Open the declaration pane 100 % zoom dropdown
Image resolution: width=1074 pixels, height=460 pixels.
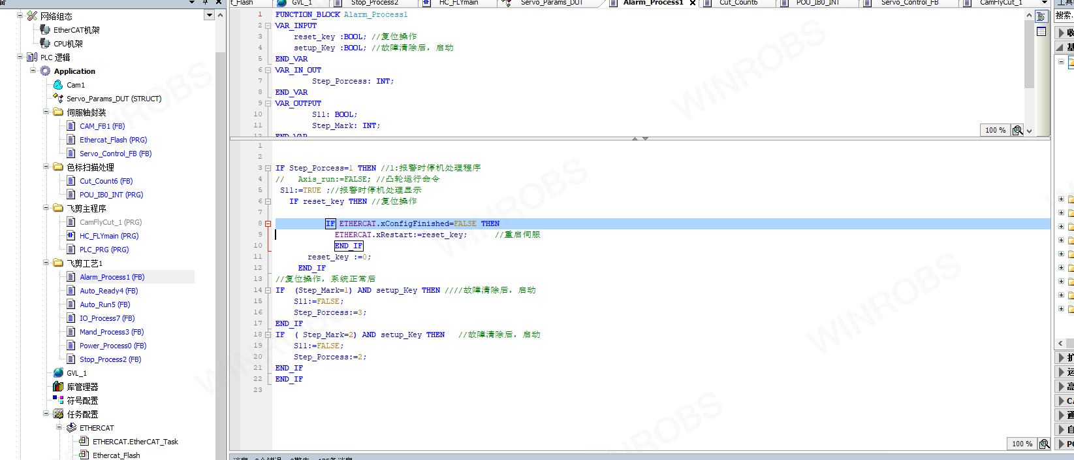(1030, 131)
